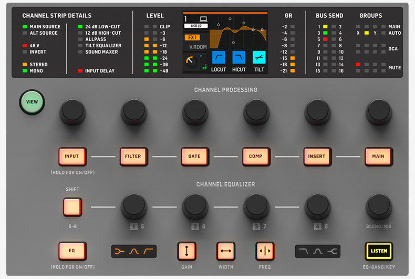The height and width of the screenshot is (279, 415).
Task: Click the STEREO orange indicator
Action: point(25,64)
